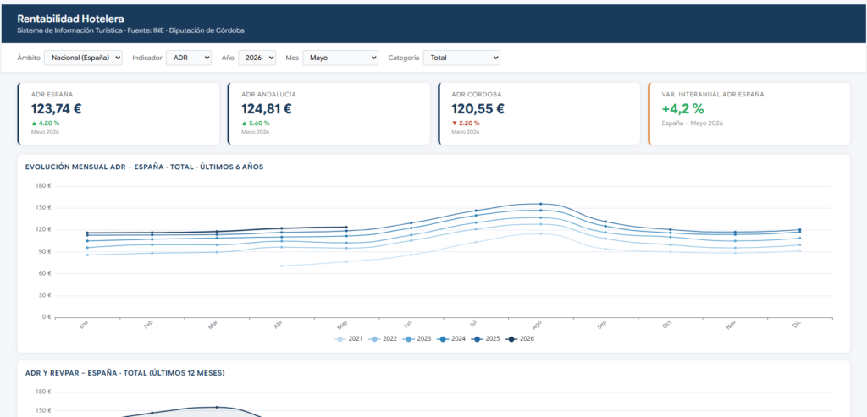Click the Ago peak point on 2025 line

[541, 204]
